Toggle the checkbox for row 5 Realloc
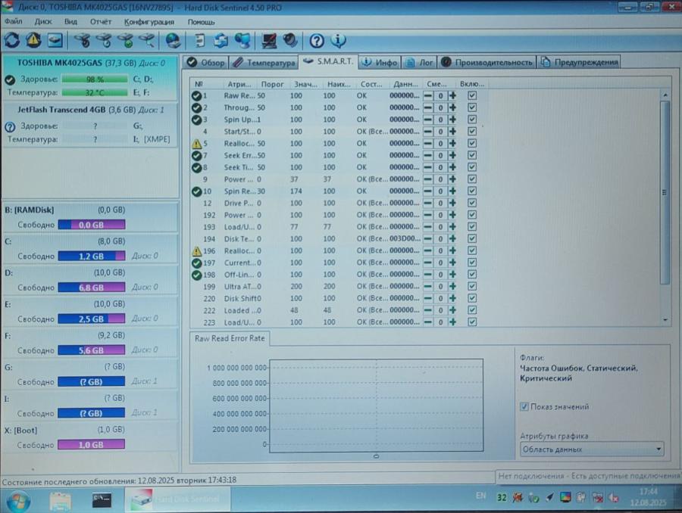The image size is (682, 513). coord(472,143)
